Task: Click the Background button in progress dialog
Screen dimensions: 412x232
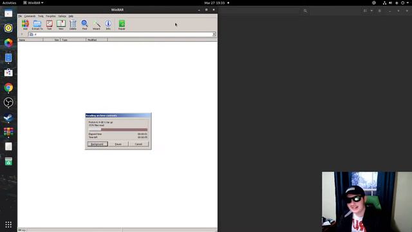Action: tap(97, 144)
